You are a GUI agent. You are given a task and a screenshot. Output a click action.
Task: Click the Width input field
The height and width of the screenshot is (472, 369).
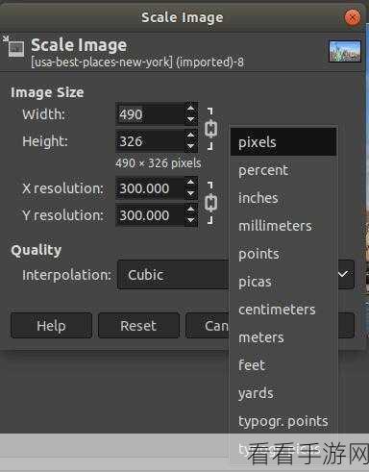click(150, 114)
